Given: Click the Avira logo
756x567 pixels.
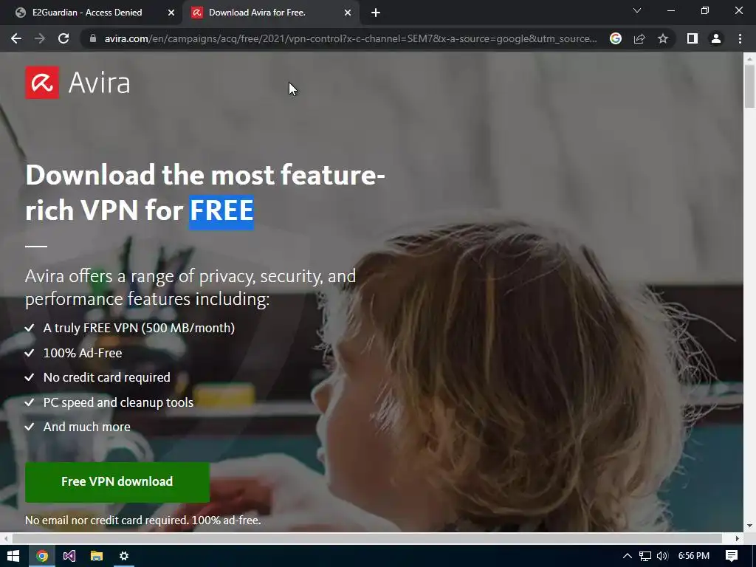Looking at the screenshot, I should [78, 83].
